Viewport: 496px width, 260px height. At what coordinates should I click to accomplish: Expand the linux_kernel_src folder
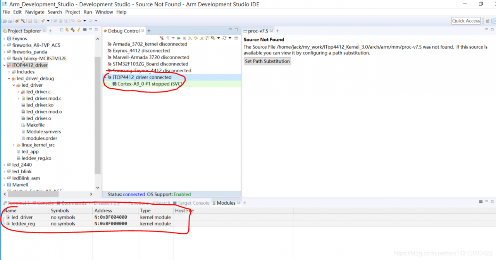click(x=14, y=145)
